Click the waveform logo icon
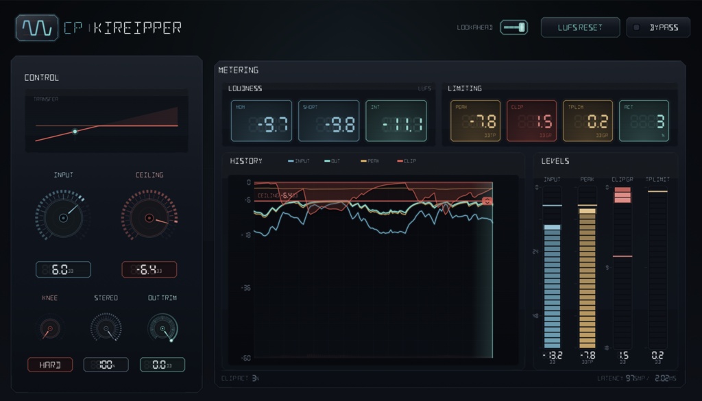This screenshot has height=401, width=702. click(x=37, y=27)
